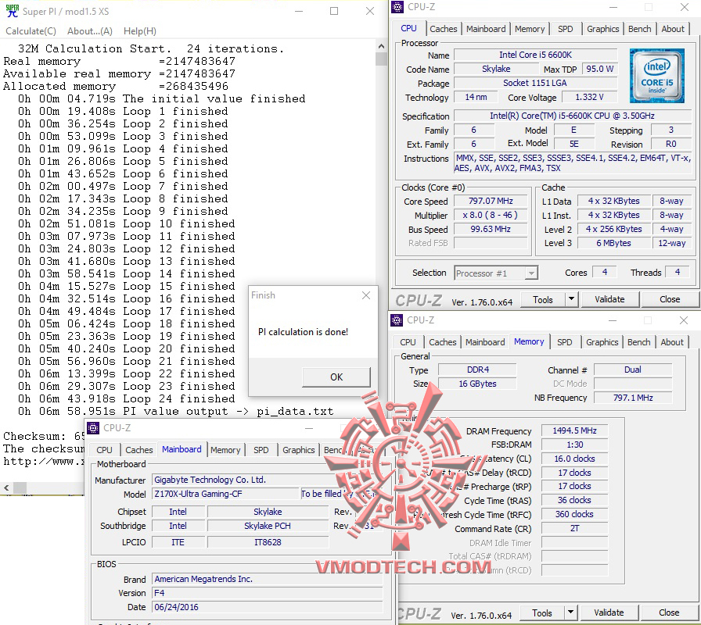Click Intel Core i5 6600K name field
This screenshot has width=701, height=625.
point(535,55)
